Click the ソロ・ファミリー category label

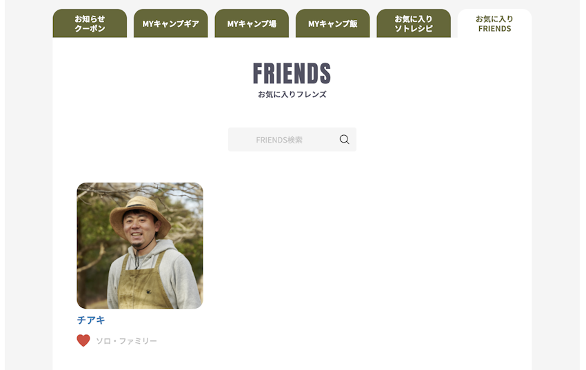[126, 341]
